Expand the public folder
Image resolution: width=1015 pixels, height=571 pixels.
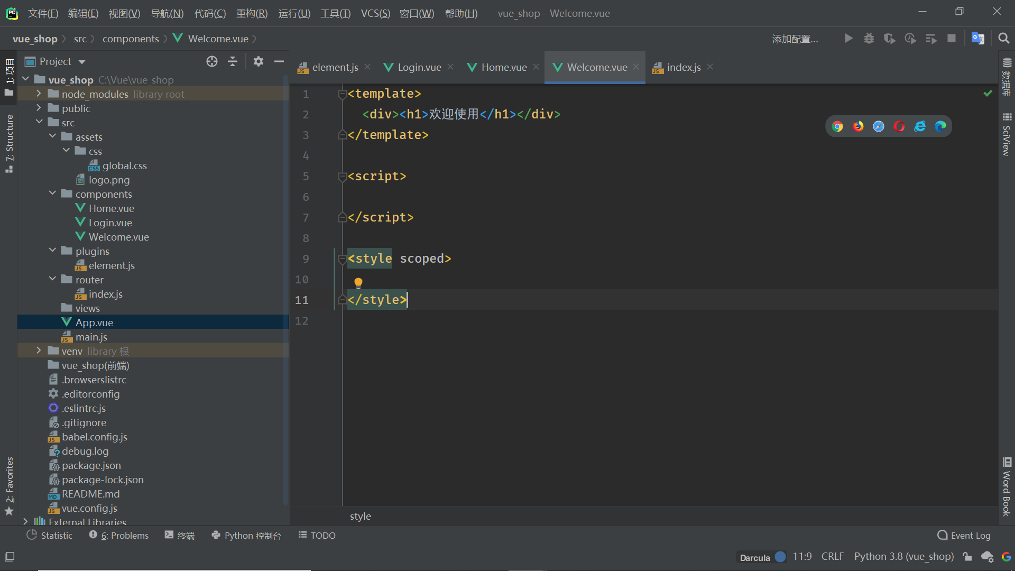click(39, 108)
